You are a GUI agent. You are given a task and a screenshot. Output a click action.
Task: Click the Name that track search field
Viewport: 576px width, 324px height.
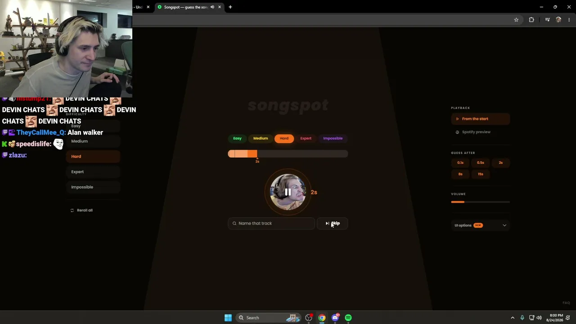click(x=271, y=223)
